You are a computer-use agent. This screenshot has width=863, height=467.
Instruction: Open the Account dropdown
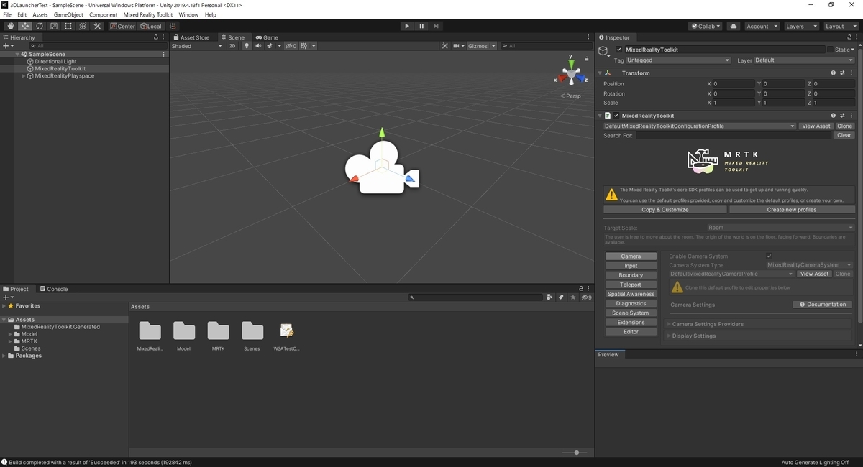click(762, 26)
